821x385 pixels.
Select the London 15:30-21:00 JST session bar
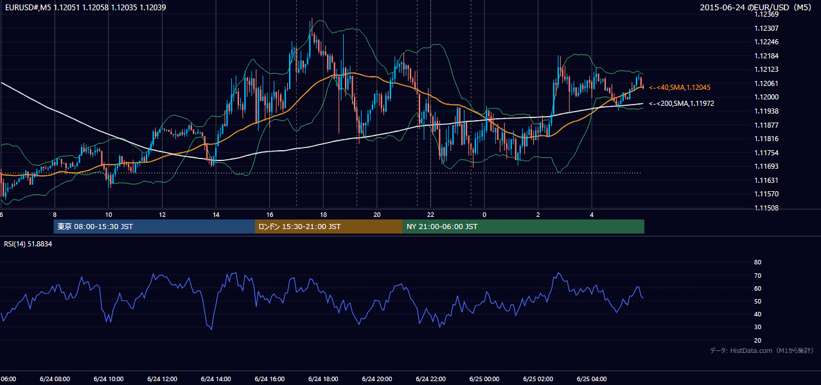(328, 227)
